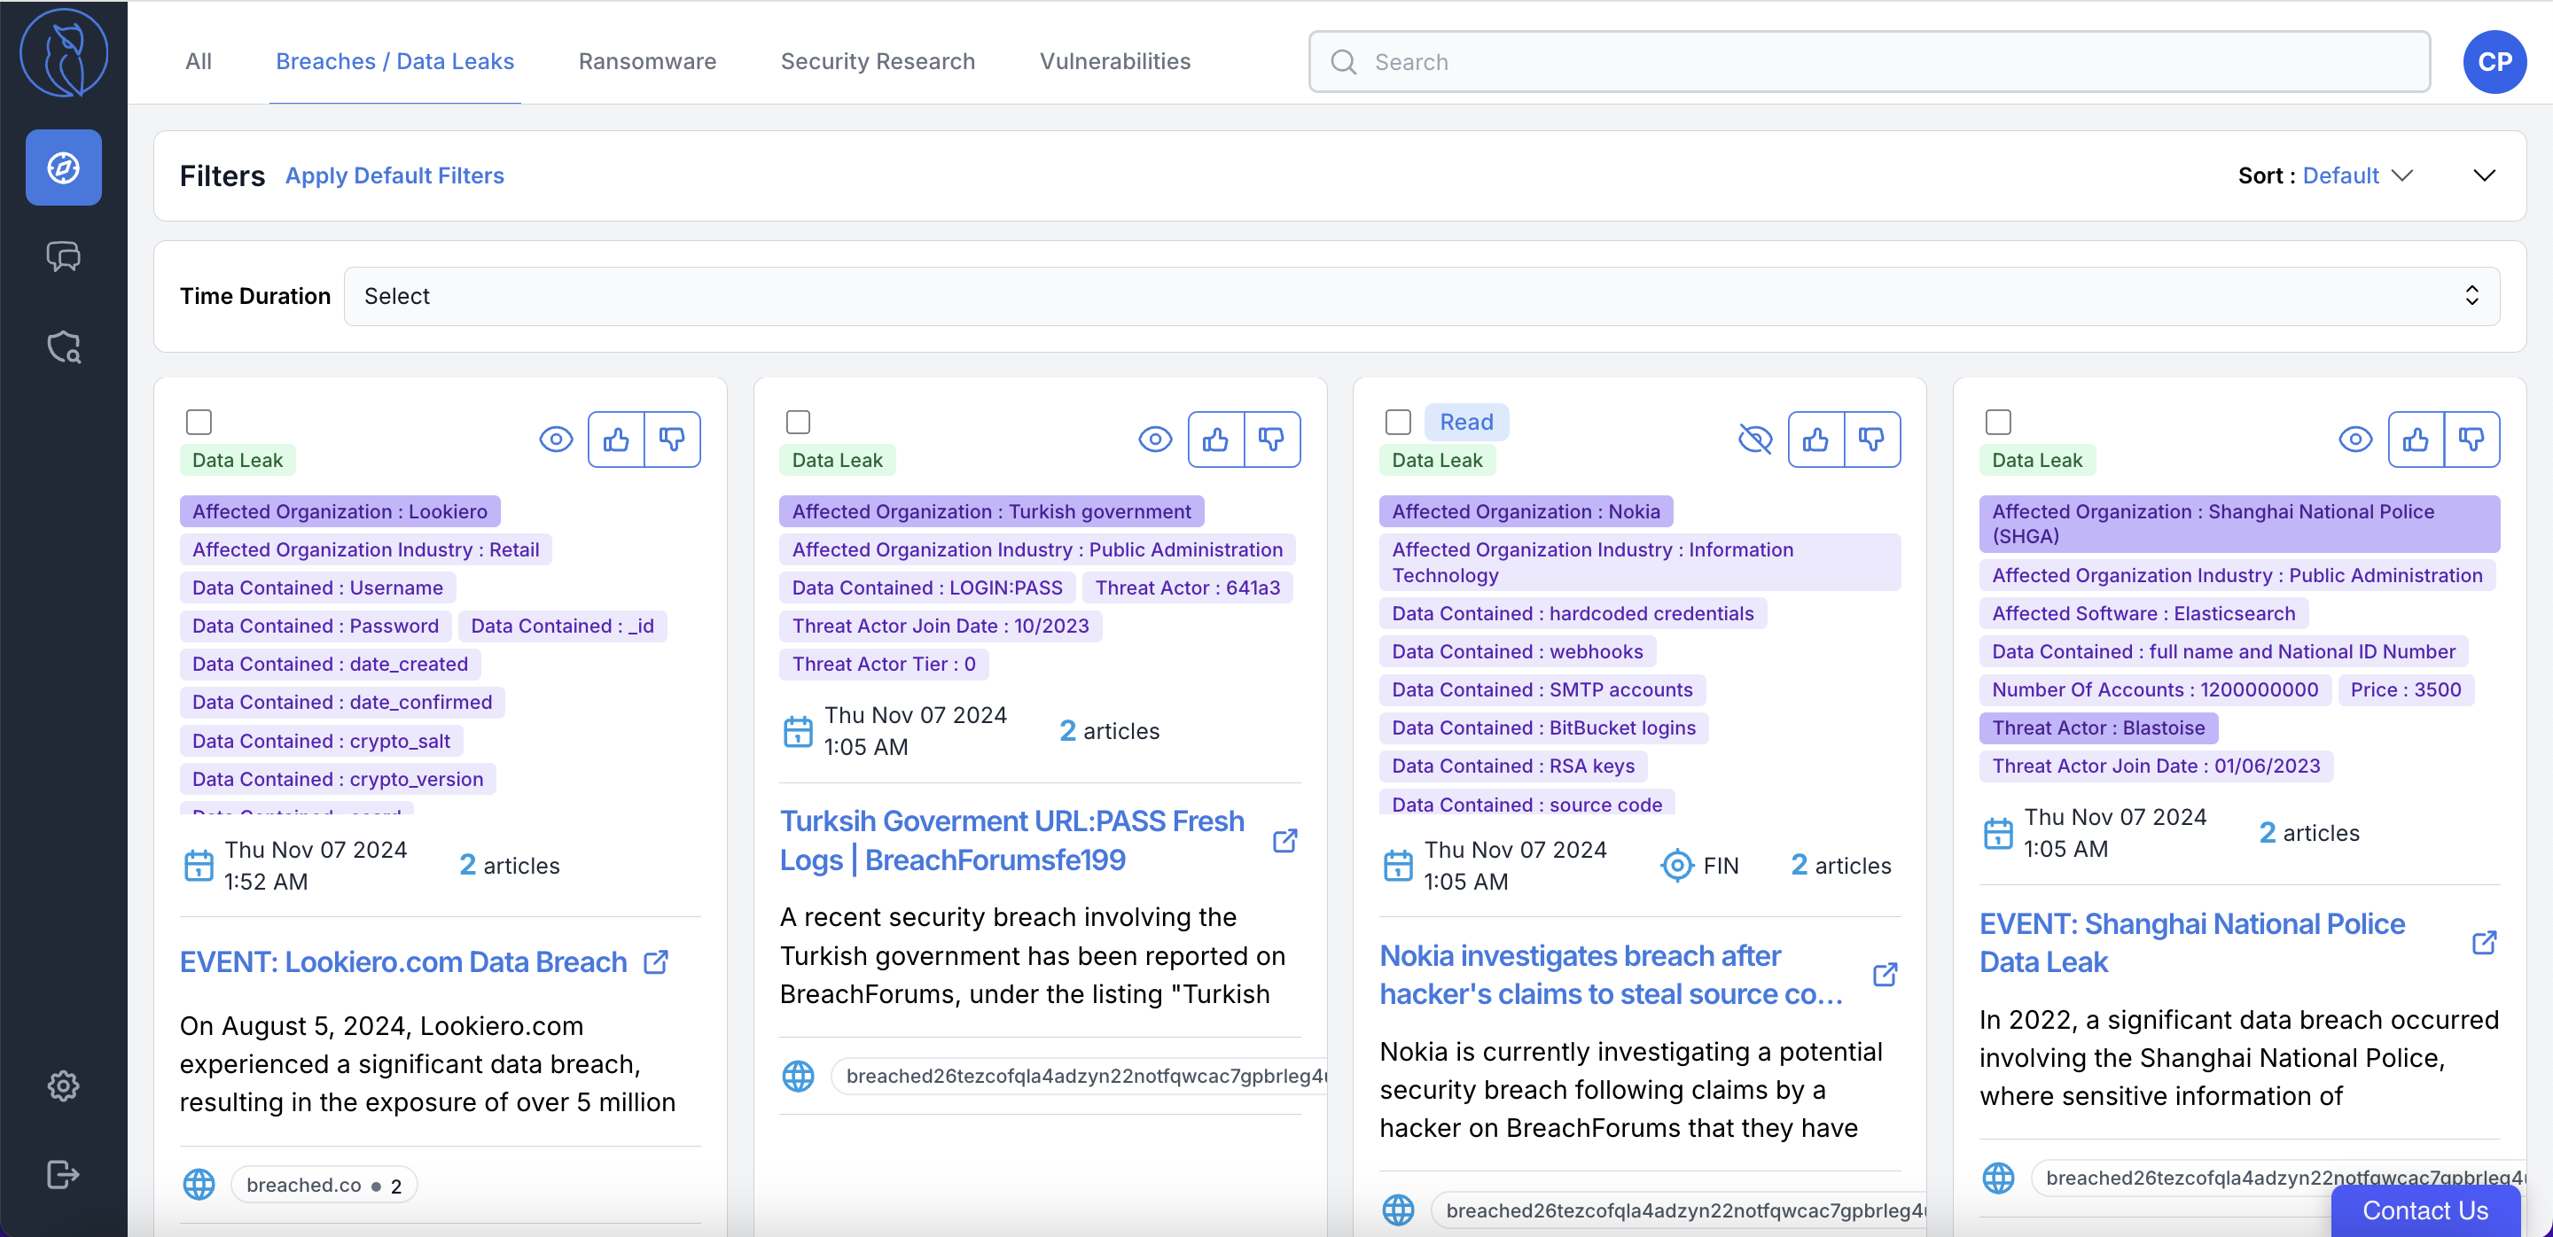Screen dimensions: 2553x1237
Task: Click Affected Organization : Lookiero tag
Action: (340, 512)
